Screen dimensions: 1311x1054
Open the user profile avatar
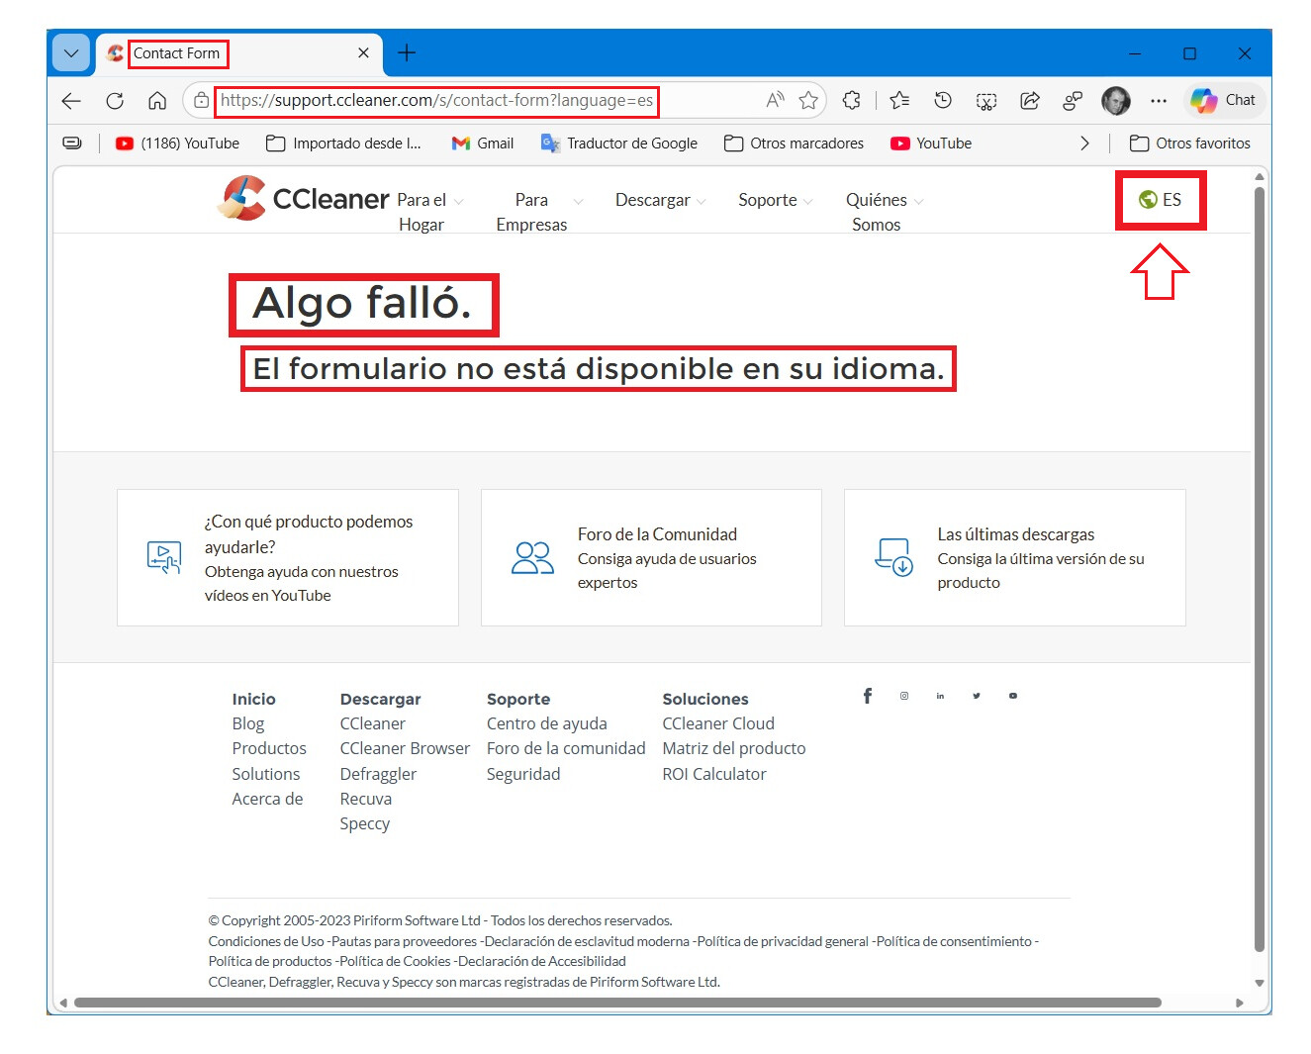point(1115,100)
